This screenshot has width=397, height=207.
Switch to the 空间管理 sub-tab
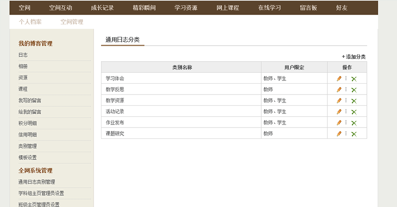tap(72, 22)
